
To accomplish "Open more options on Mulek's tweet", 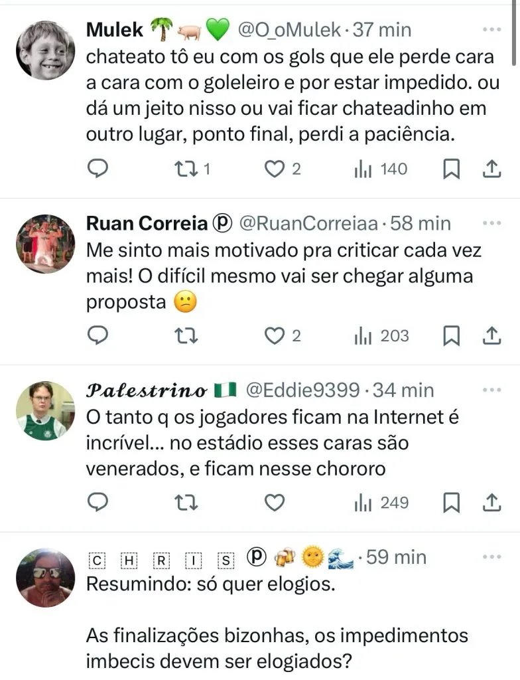I will (x=491, y=30).
